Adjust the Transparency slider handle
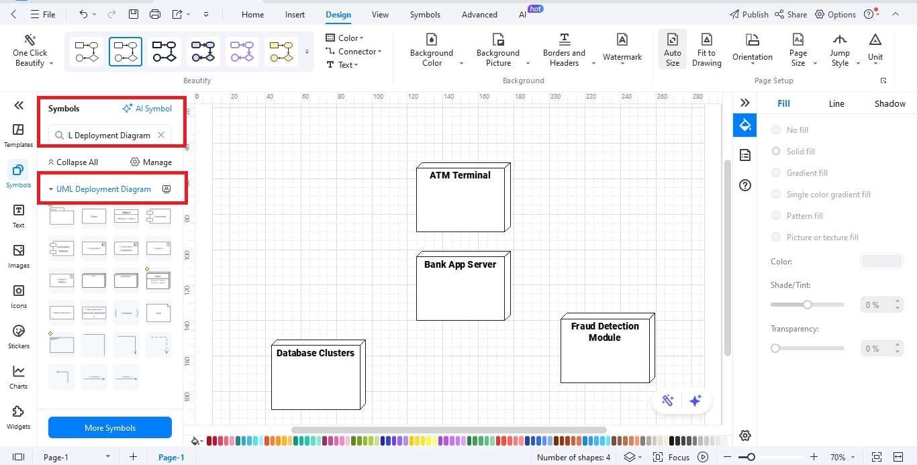 pos(775,348)
